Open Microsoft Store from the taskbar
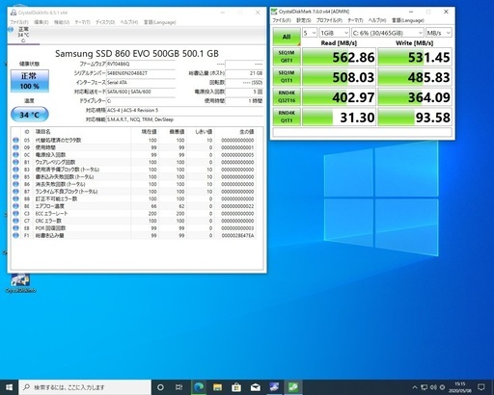 236,387
